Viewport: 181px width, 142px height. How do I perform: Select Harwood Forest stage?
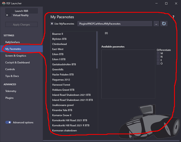(73, 85)
